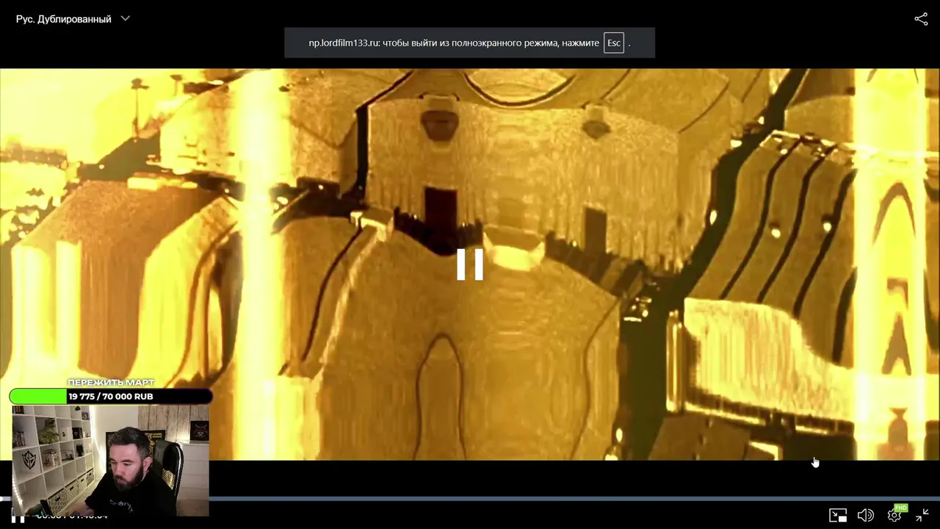
Task: Click the large pause symbol in the video's center
Action: coord(470,264)
